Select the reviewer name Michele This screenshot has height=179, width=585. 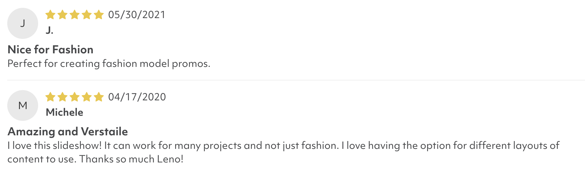pyautogui.click(x=64, y=112)
